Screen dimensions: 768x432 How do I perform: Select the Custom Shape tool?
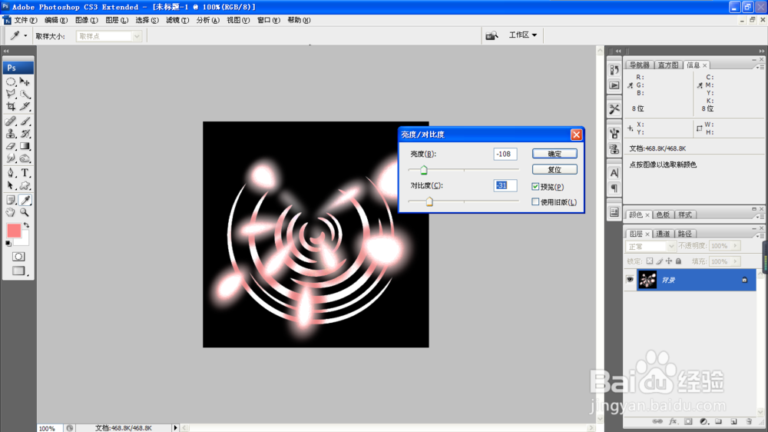[x=25, y=185]
